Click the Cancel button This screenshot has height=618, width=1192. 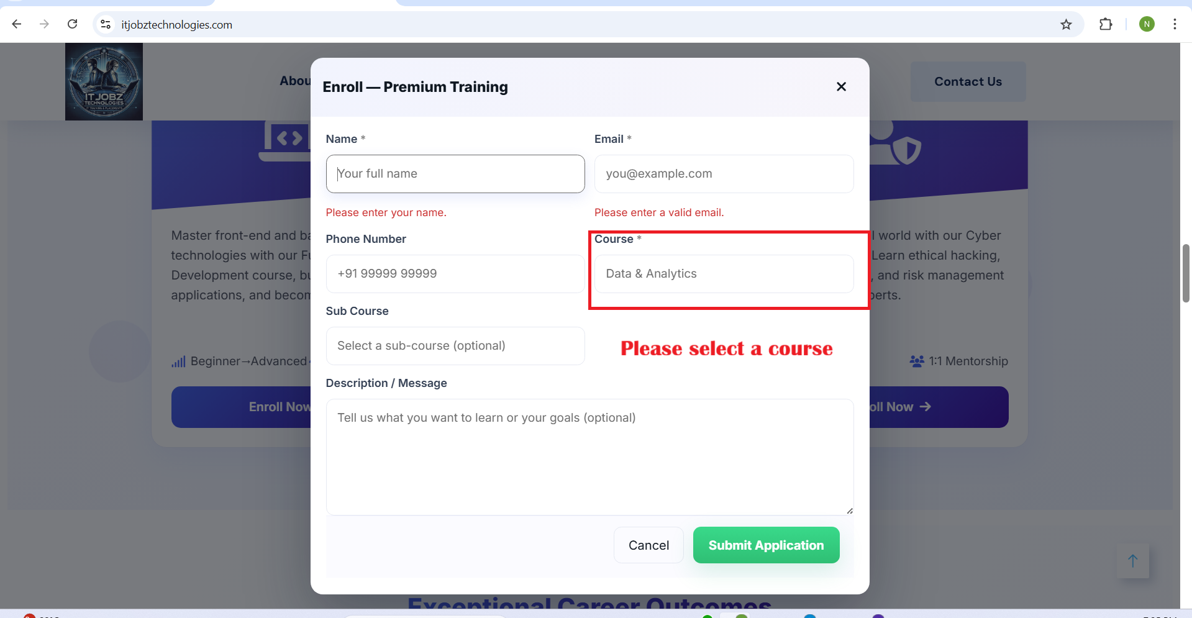(648, 545)
